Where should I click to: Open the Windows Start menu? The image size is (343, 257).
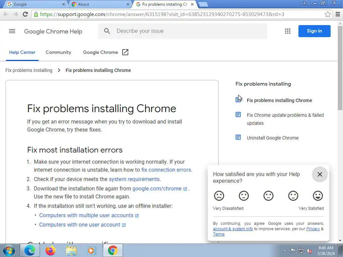[9, 250]
